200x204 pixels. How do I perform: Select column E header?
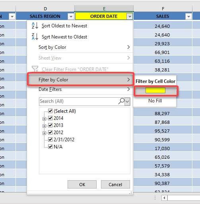point(104,9)
